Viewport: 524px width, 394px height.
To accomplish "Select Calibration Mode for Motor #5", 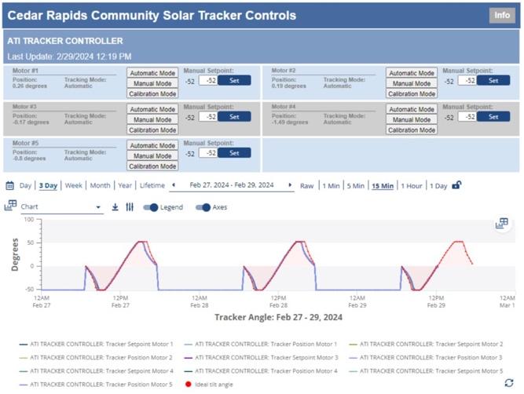I will click(x=152, y=166).
